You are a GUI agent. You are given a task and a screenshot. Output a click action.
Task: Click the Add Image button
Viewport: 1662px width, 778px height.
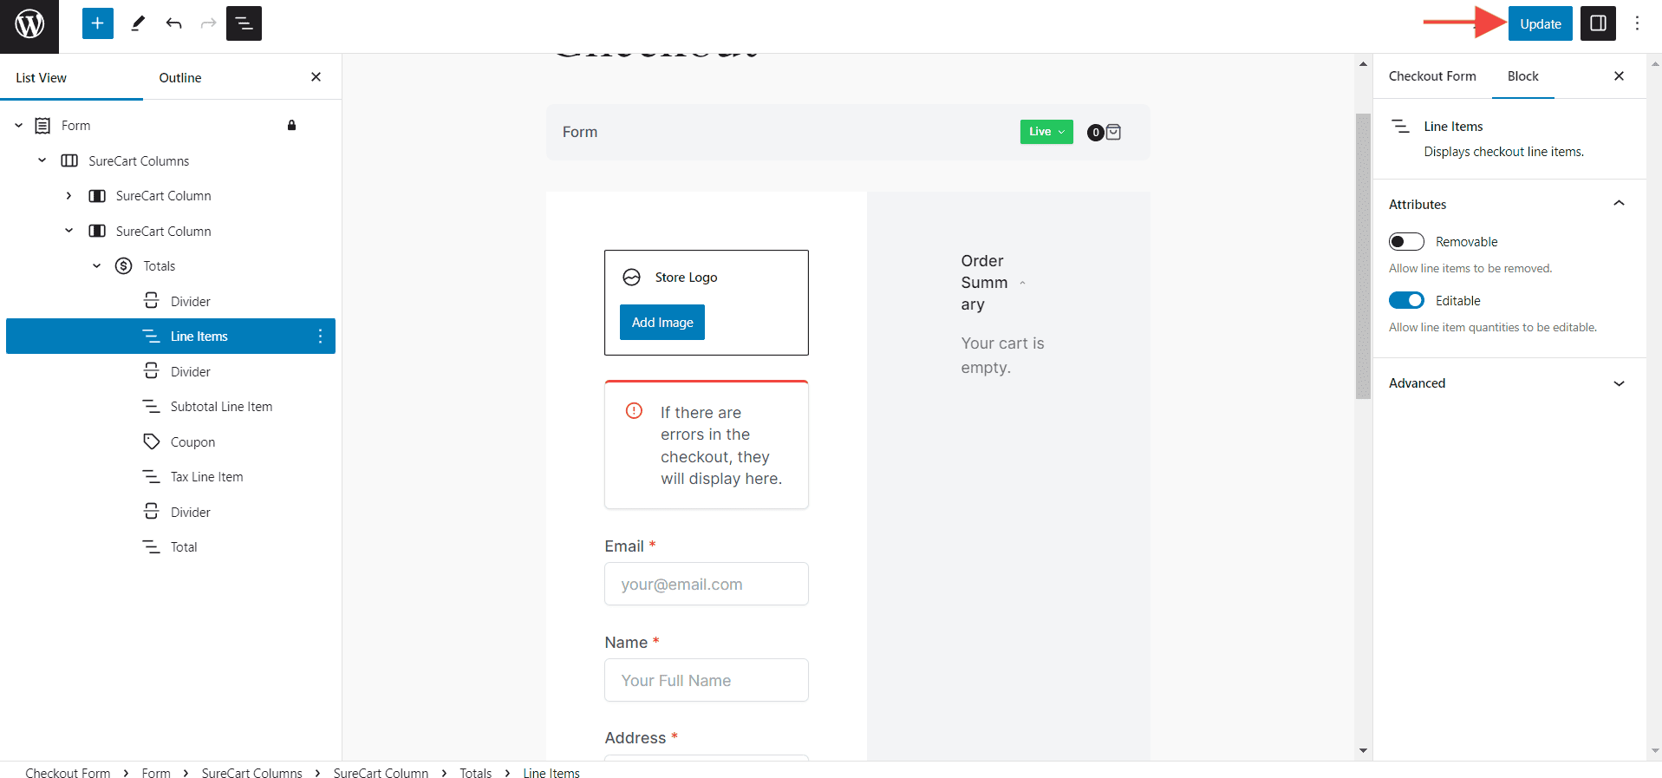pyautogui.click(x=662, y=323)
